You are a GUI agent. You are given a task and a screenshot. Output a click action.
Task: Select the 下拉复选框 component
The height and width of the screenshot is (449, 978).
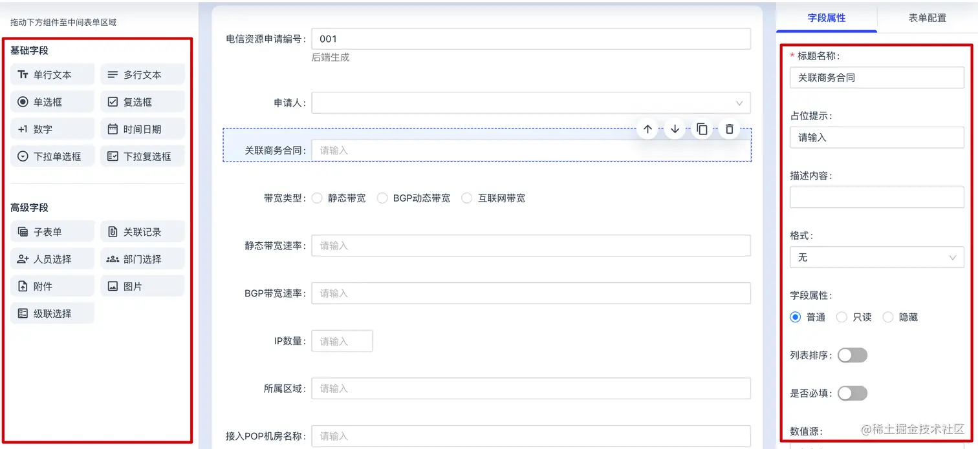click(142, 156)
